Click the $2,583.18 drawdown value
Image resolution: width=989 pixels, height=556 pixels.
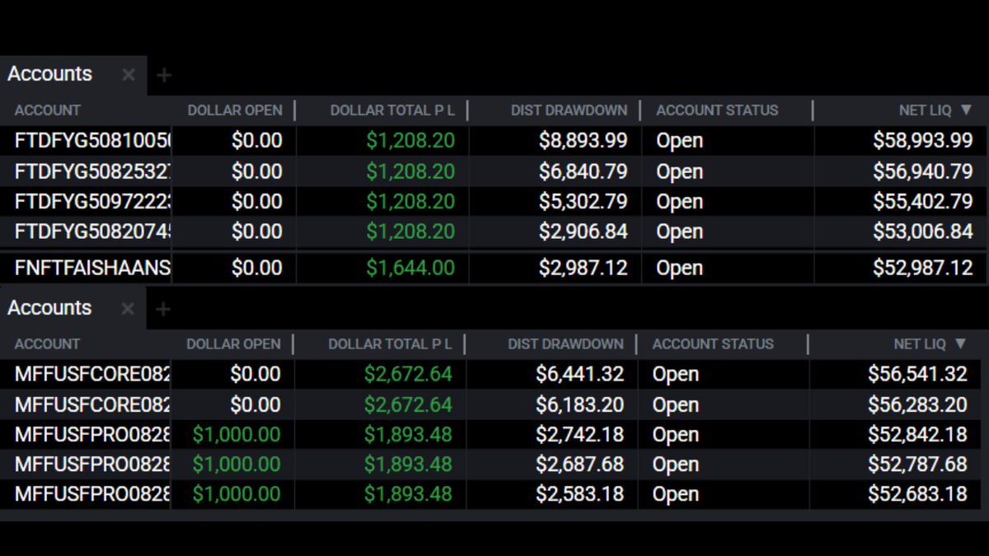[x=579, y=495]
